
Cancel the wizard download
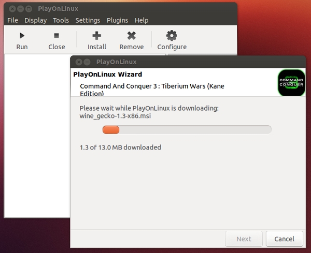coord(284,239)
